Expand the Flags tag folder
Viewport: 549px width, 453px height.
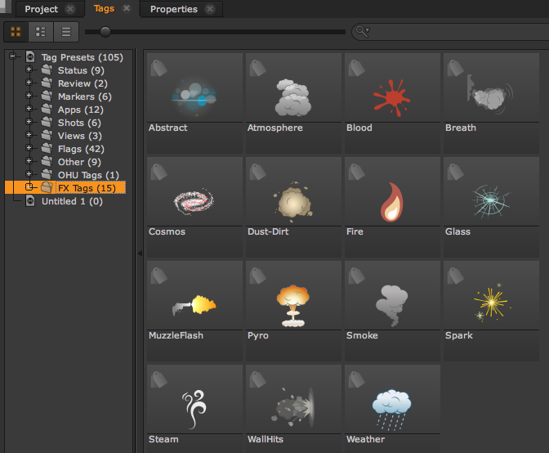pyautogui.click(x=29, y=149)
